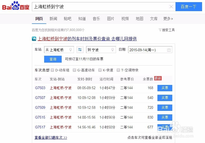The height and width of the screenshot is (143, 205).
Task: Open train G7515 details
Action: pyautogui.click(x=40, y=117)
